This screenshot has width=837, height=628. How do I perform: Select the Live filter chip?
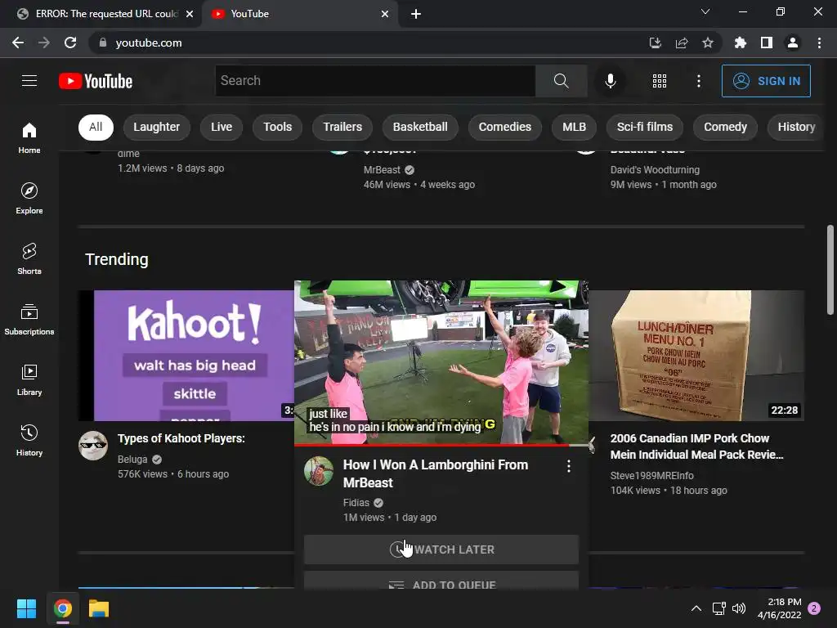(x=221, y=127)
